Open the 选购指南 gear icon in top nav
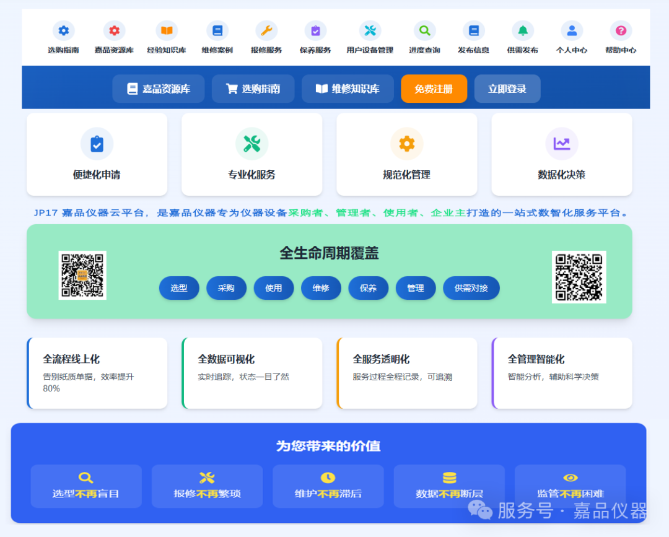This screenshot has width=669, height=537. coord(64,31)
